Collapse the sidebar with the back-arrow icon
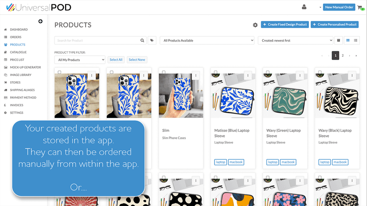The width and height of the screenshot is (367, 206). pos(40,21)
